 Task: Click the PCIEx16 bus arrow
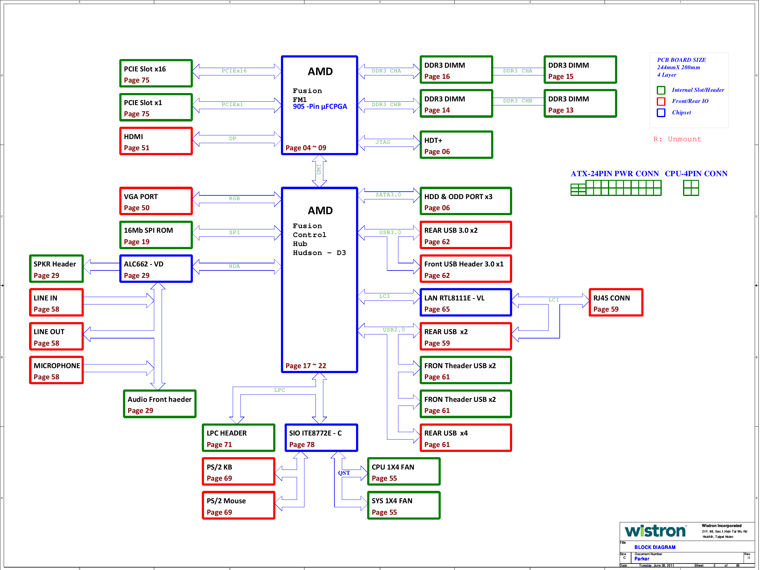coord(236,71)
